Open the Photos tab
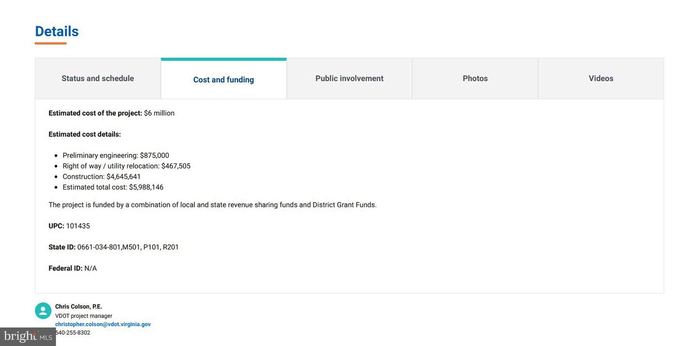Screen dimensions: 698x346 [x=475, y=79]
